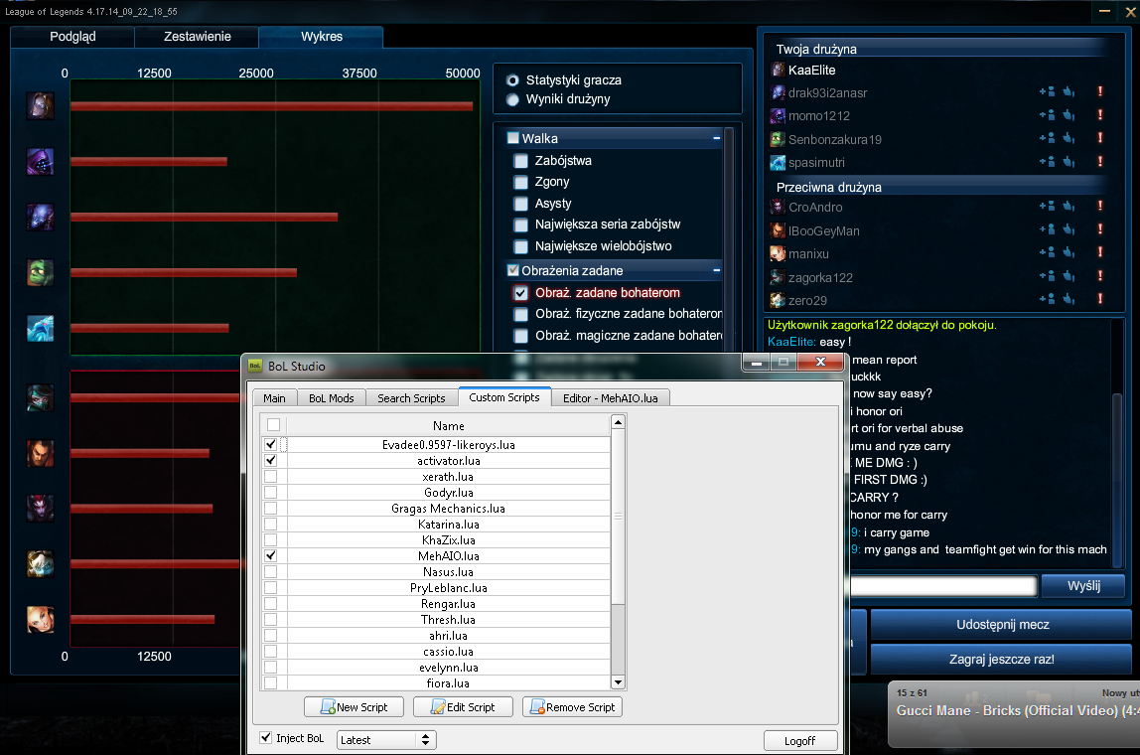Click KaaElite champion portrait in team list
This screenshot has width=1140, height=755.
(x=778, y=70)
